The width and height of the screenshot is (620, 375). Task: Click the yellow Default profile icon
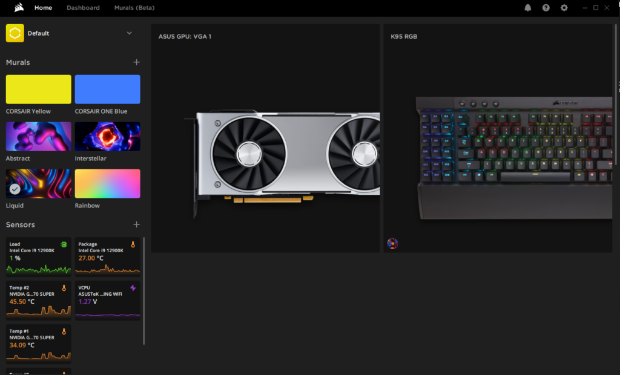click(x=15, y=33)
